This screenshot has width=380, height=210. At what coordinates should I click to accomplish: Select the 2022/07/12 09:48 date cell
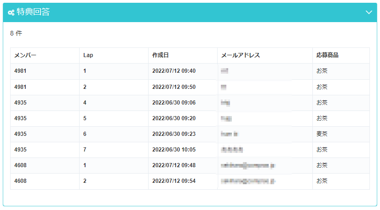174,165
